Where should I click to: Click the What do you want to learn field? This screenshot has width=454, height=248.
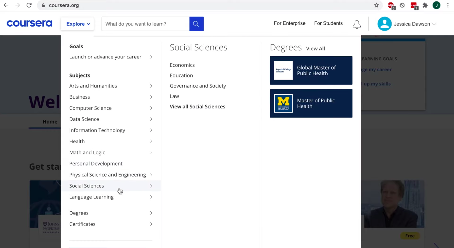(145, 24)
